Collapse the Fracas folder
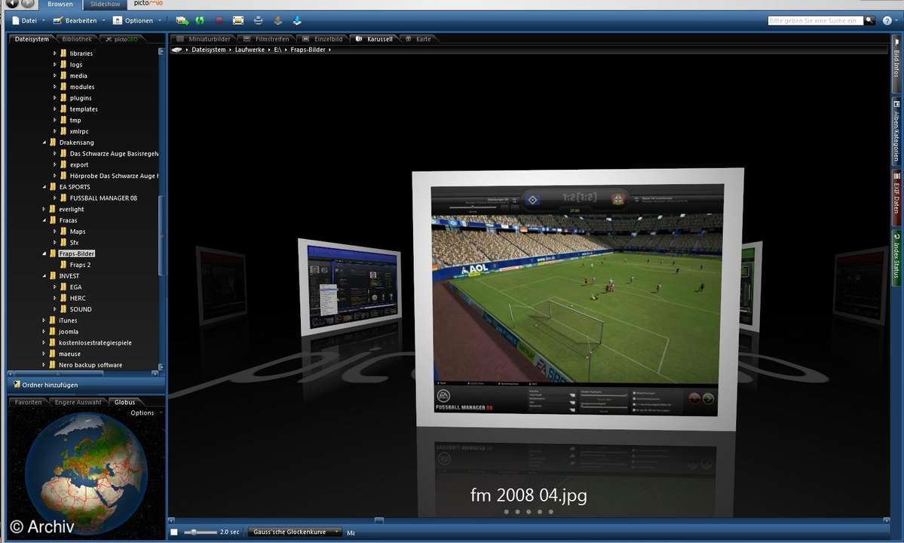 44,220
